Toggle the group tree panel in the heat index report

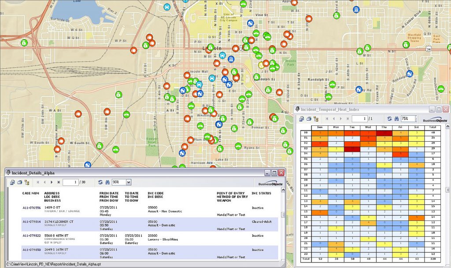(x=316, y=118)
